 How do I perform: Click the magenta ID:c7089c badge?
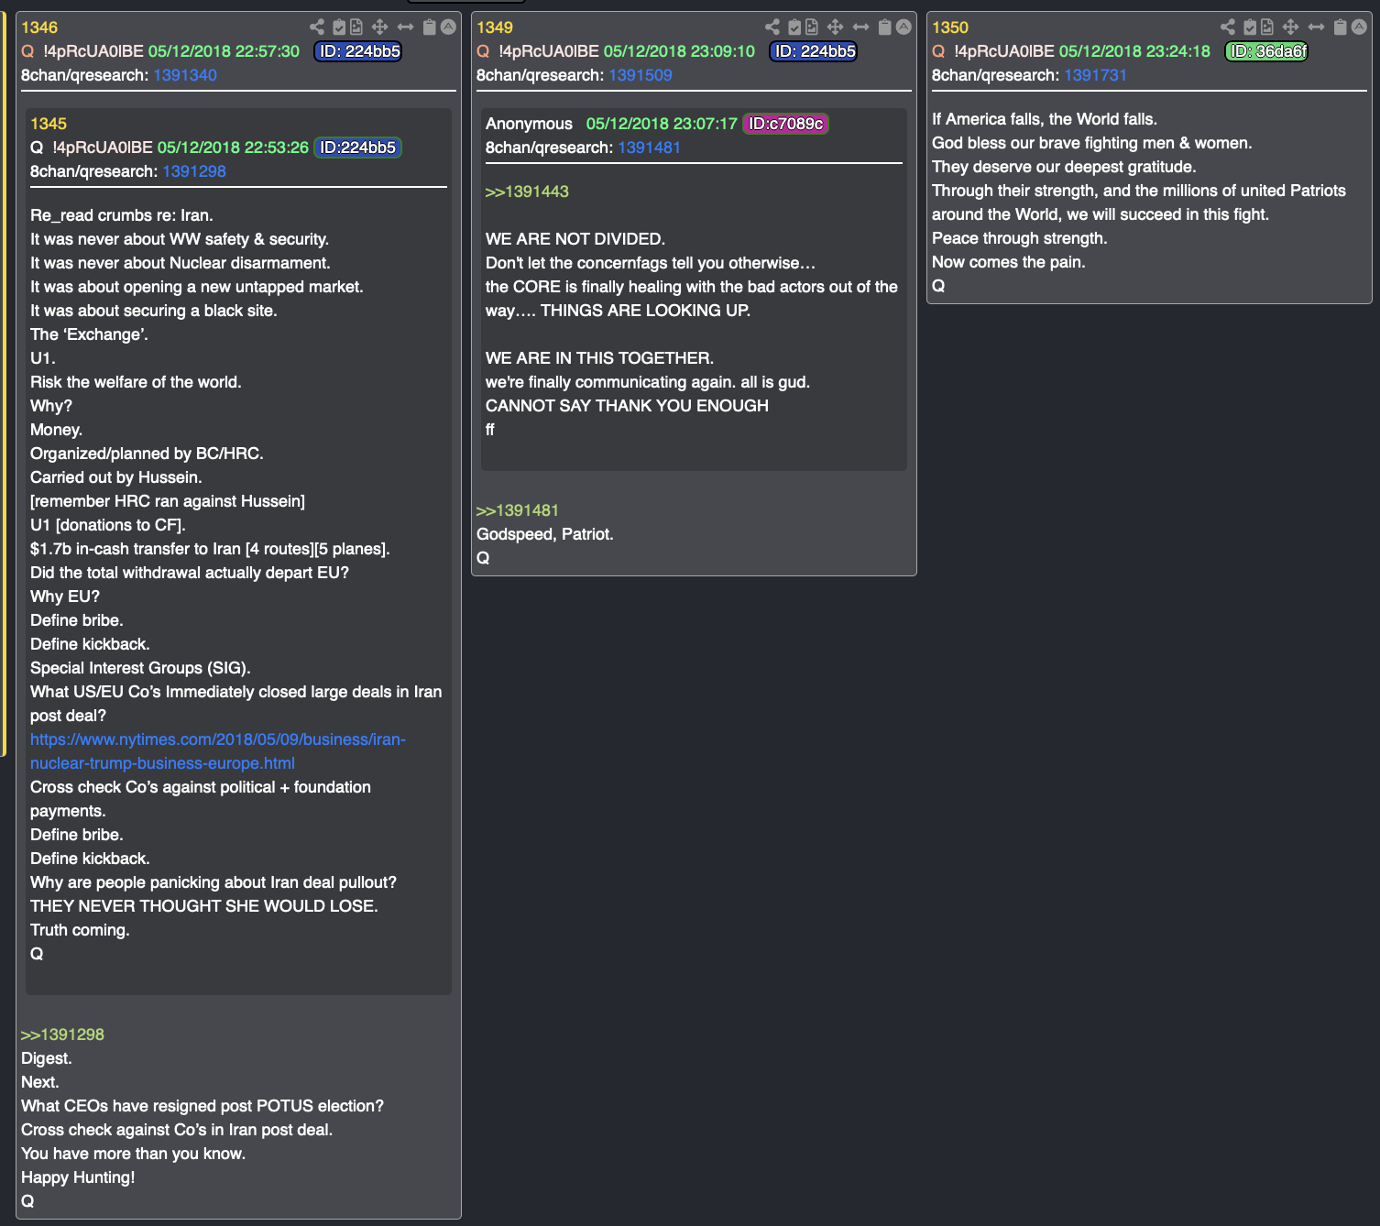(x=786, y=124)
